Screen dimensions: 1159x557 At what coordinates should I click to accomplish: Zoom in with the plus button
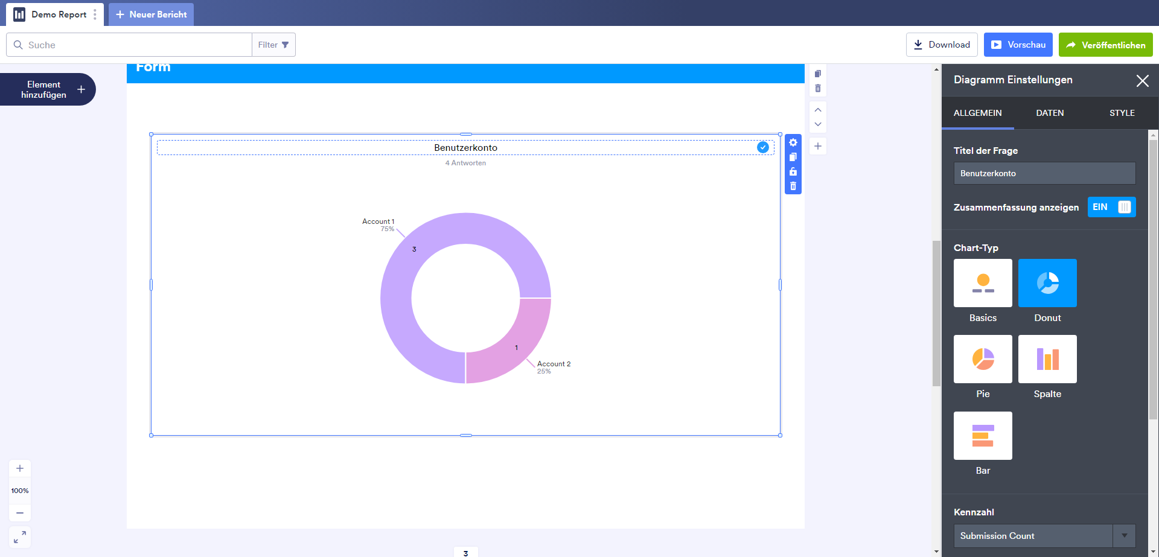pyautogui.click(x=20, y=468)
